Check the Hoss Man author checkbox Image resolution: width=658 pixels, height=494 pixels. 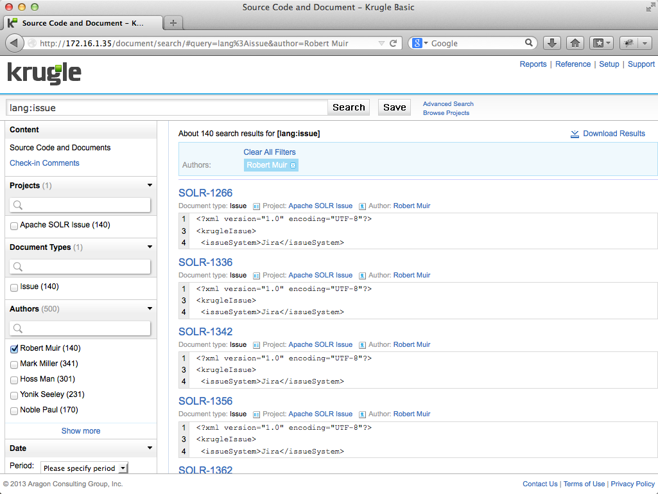(14, 380)
